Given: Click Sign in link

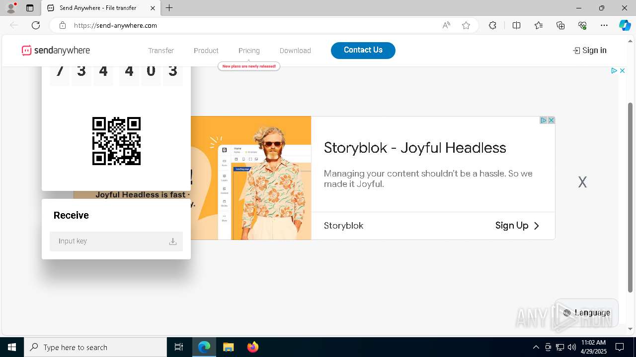Looking at the screenshot, I should [590, 51].
